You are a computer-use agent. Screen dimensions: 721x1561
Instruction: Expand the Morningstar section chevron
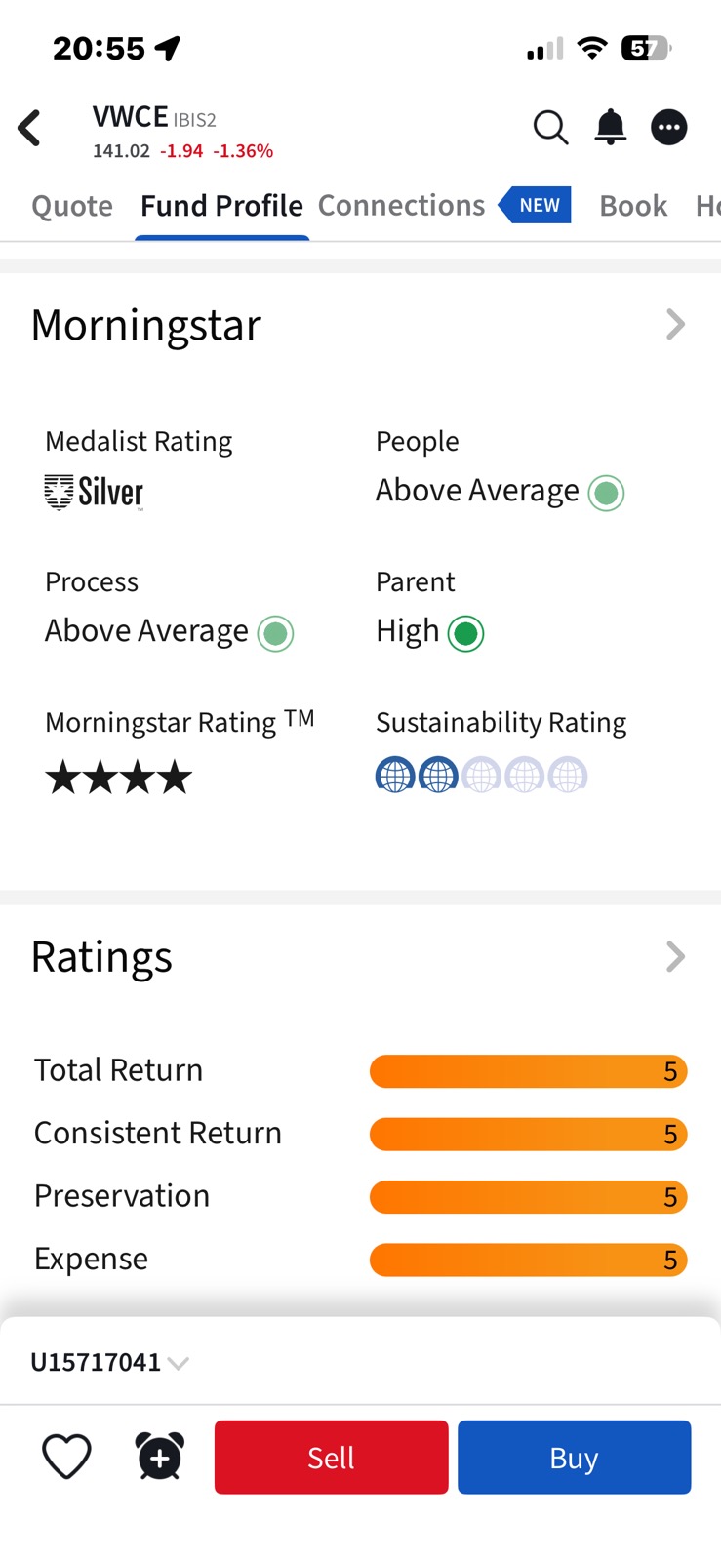pyautogui.click(x=674, y=324)
